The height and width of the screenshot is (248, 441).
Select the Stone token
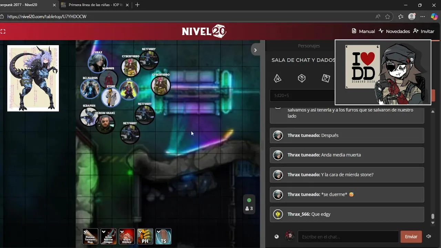click(111, 97)
